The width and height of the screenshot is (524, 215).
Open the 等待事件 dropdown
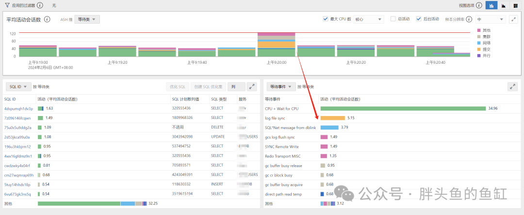click(281, 86)
